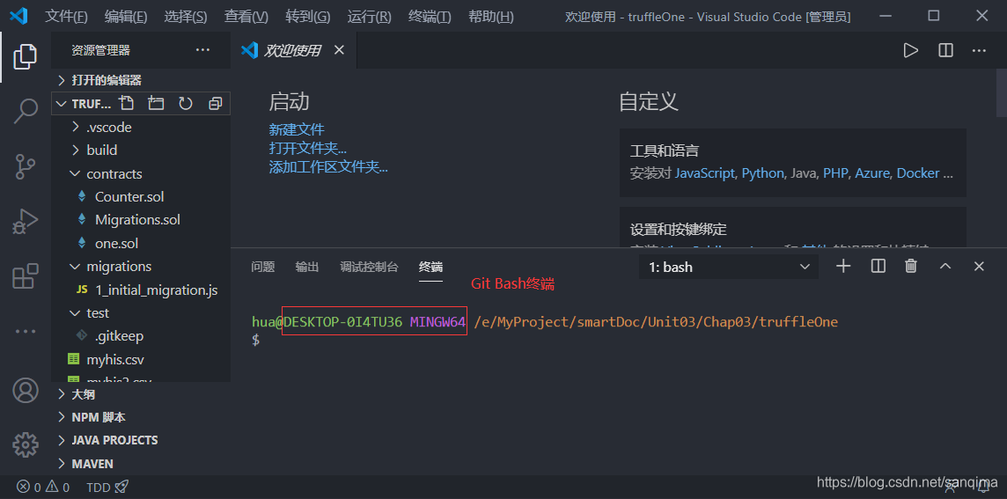The image size is (1007, 499).
Task: Open the Selection menu
Action: 186,17
